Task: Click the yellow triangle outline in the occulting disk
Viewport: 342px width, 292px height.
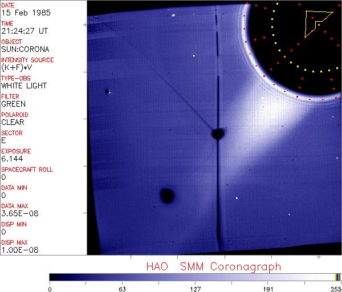Action: click(319, 24)
